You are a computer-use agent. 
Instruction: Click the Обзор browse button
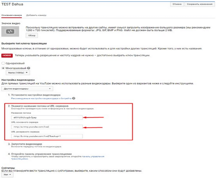pyautogui.click(x=32, y=35)
